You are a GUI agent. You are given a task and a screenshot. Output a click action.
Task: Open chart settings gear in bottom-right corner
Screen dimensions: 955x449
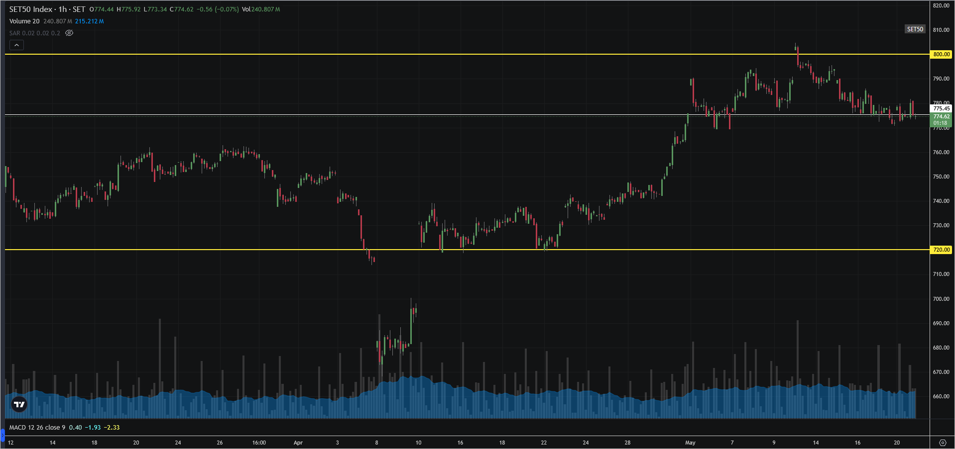[942, 443]
